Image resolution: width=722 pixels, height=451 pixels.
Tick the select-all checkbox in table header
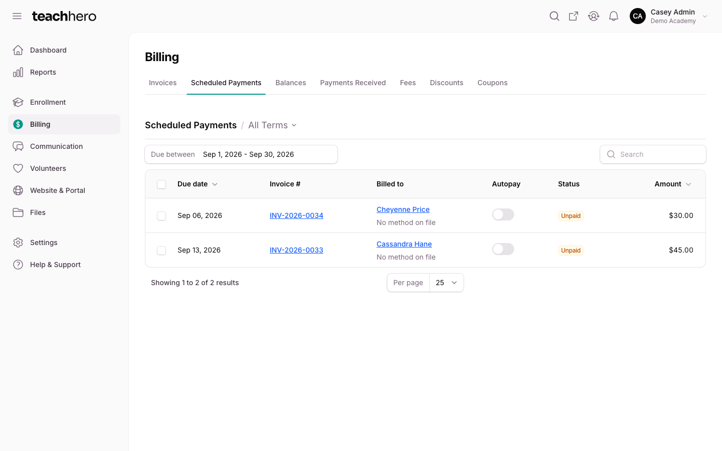(x=161, y=184)
